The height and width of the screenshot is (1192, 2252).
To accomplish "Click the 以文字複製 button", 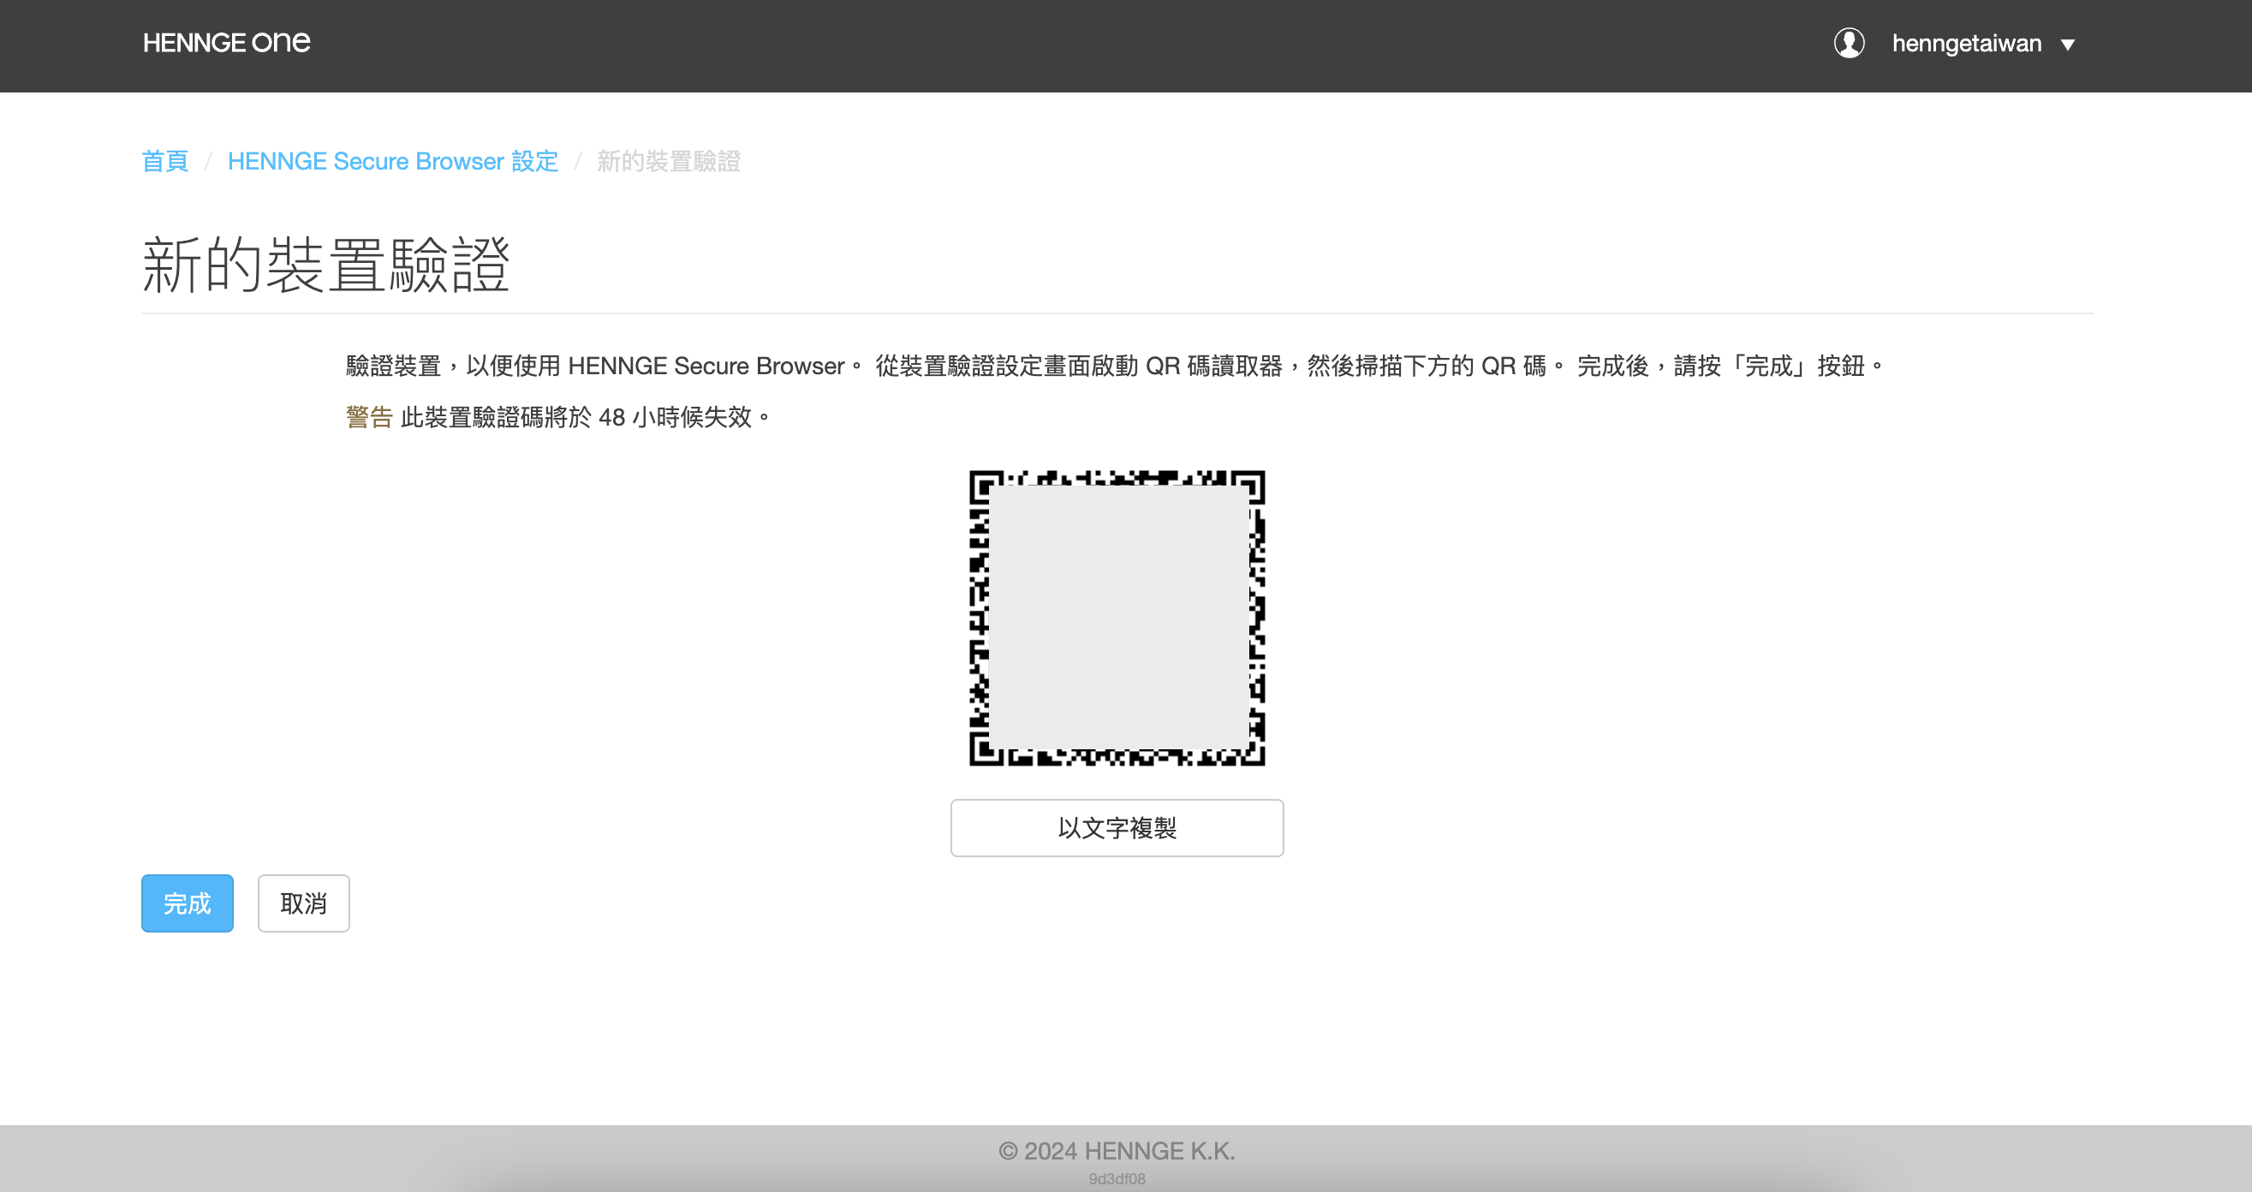I will [1117, 827].
